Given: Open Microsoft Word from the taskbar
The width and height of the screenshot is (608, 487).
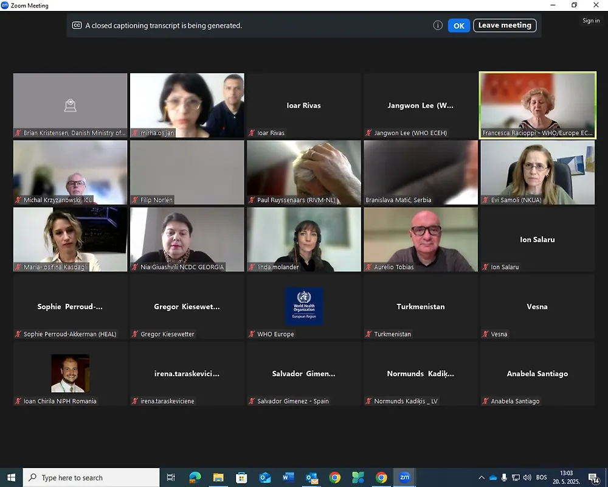Looking at the screenshot, I should [288, 477].
